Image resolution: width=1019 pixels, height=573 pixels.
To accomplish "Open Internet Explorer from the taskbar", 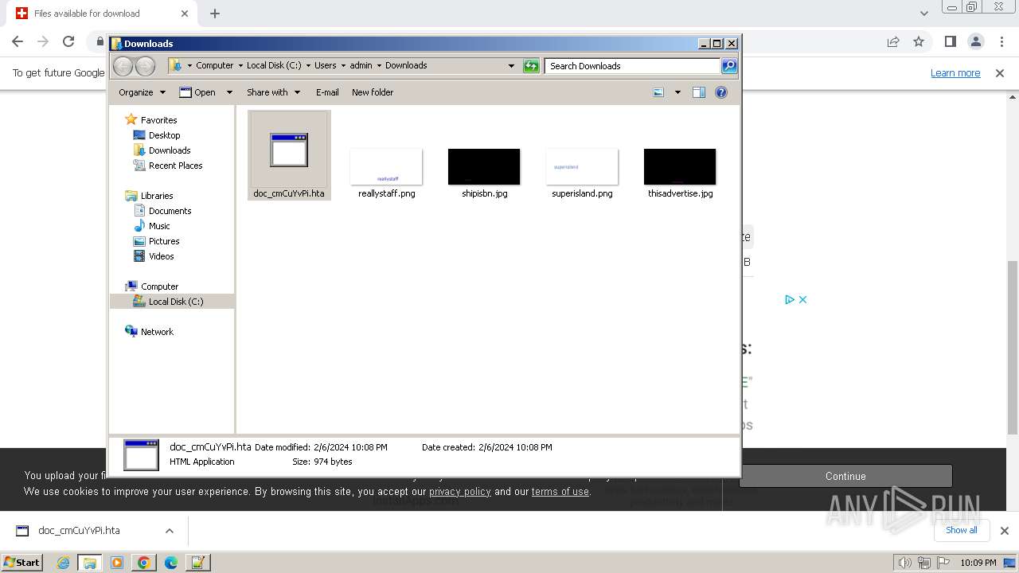I will pyautogui.click(x=63, y=563).
